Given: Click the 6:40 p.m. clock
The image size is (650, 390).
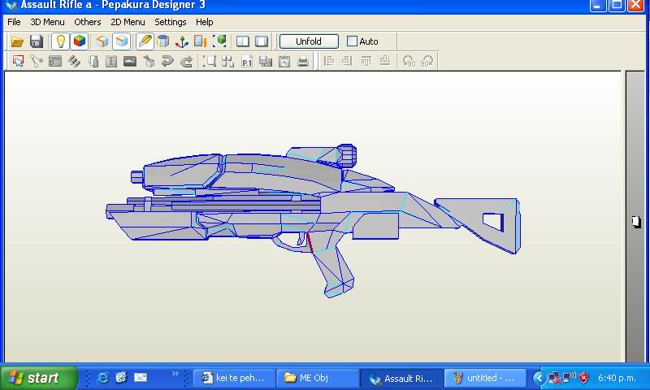Looking at the screenshot, I should [617, 378].
